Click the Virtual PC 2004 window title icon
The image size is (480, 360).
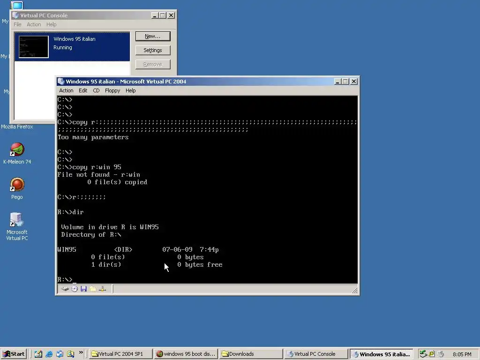coord(61,82)
